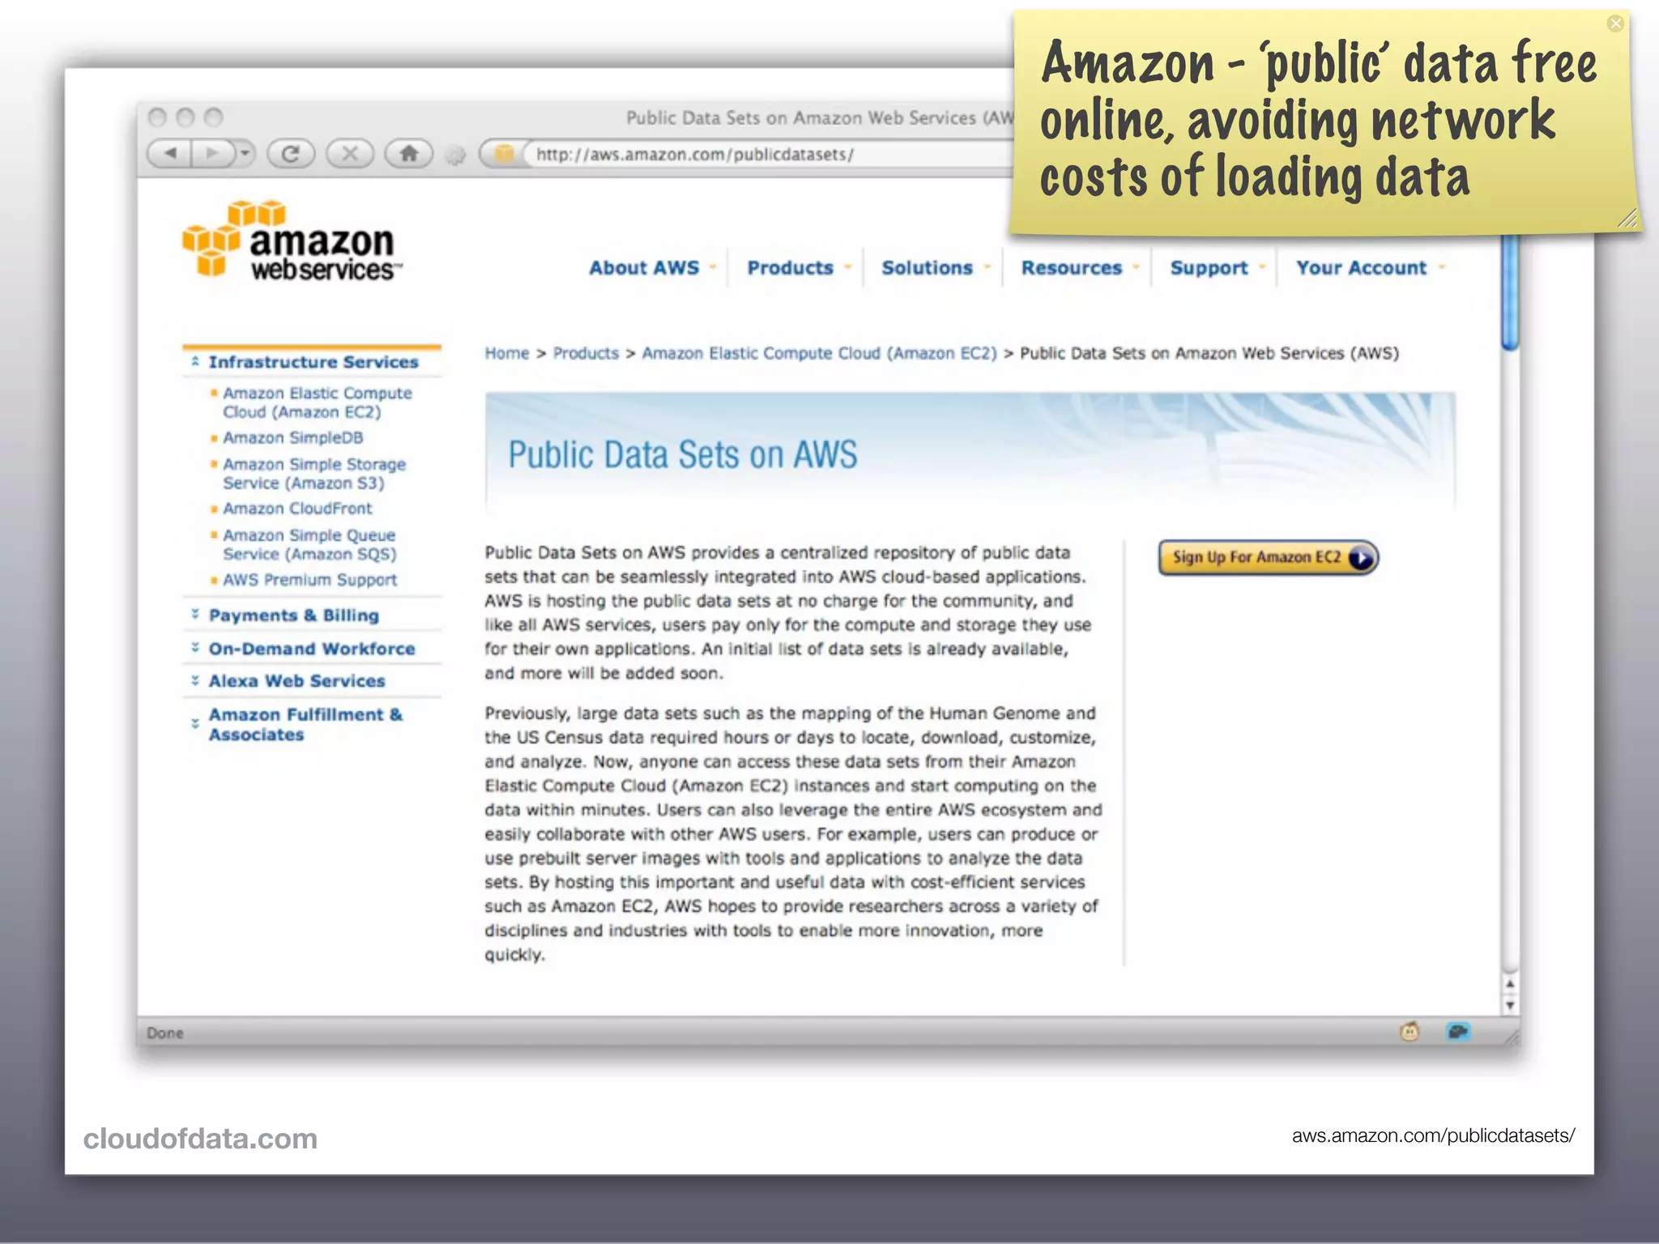Expand the Alexa Web Services section
The height and width of the screenshot is (1244, 1659).
coord(296,681)
